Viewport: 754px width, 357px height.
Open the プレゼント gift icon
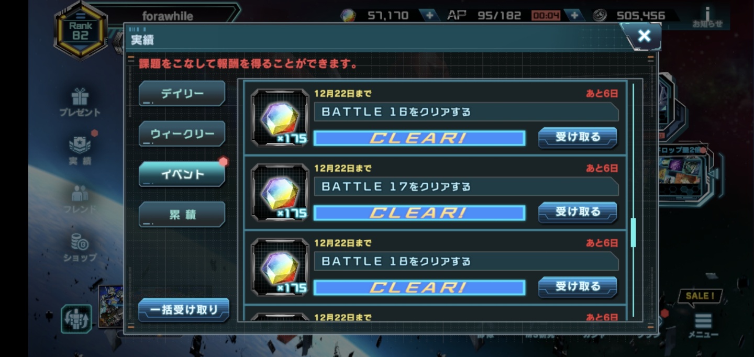pyautogui.click(x=80, y=102)
